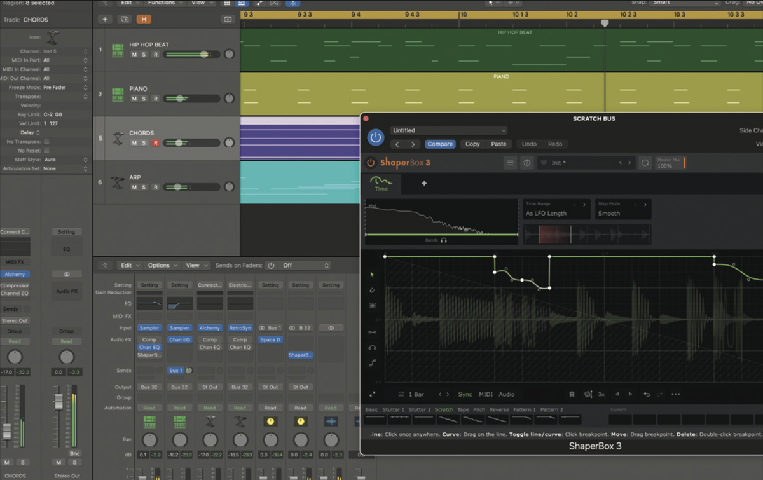Click the Untitled preset name field

click(449, 130)
